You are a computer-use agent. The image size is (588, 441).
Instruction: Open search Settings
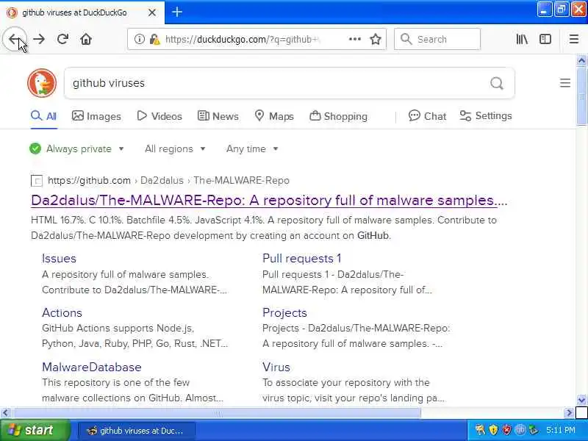(486, 116)
